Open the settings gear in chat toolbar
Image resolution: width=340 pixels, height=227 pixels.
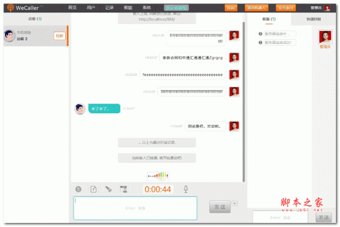click(78, 189)
